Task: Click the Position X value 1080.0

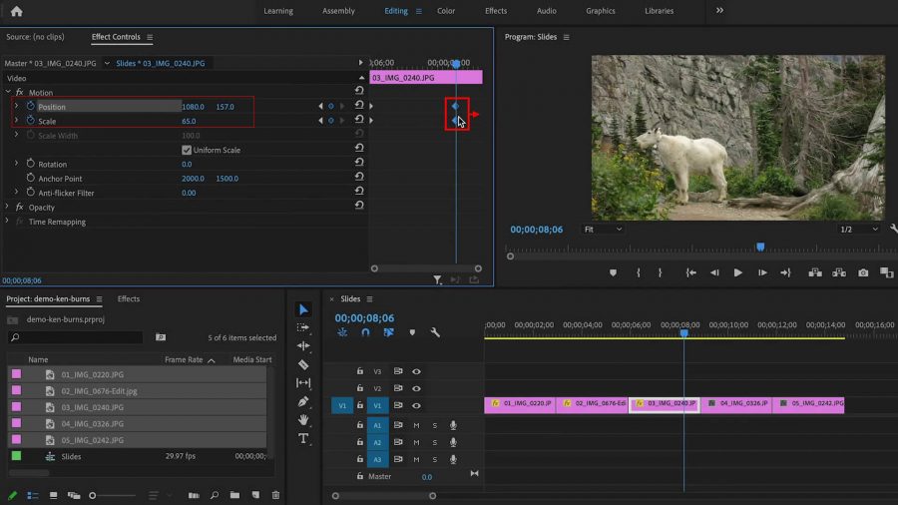Action: [193, 107]
